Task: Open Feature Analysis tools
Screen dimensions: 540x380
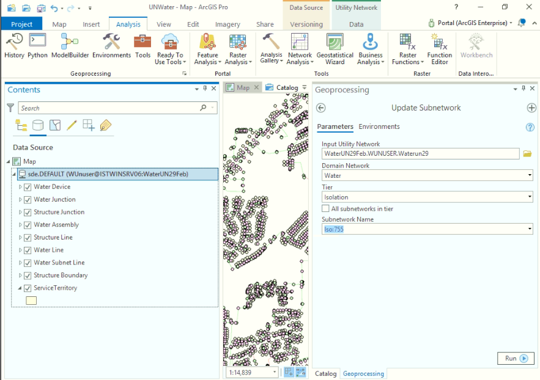Action: click(x=208, y=49)
